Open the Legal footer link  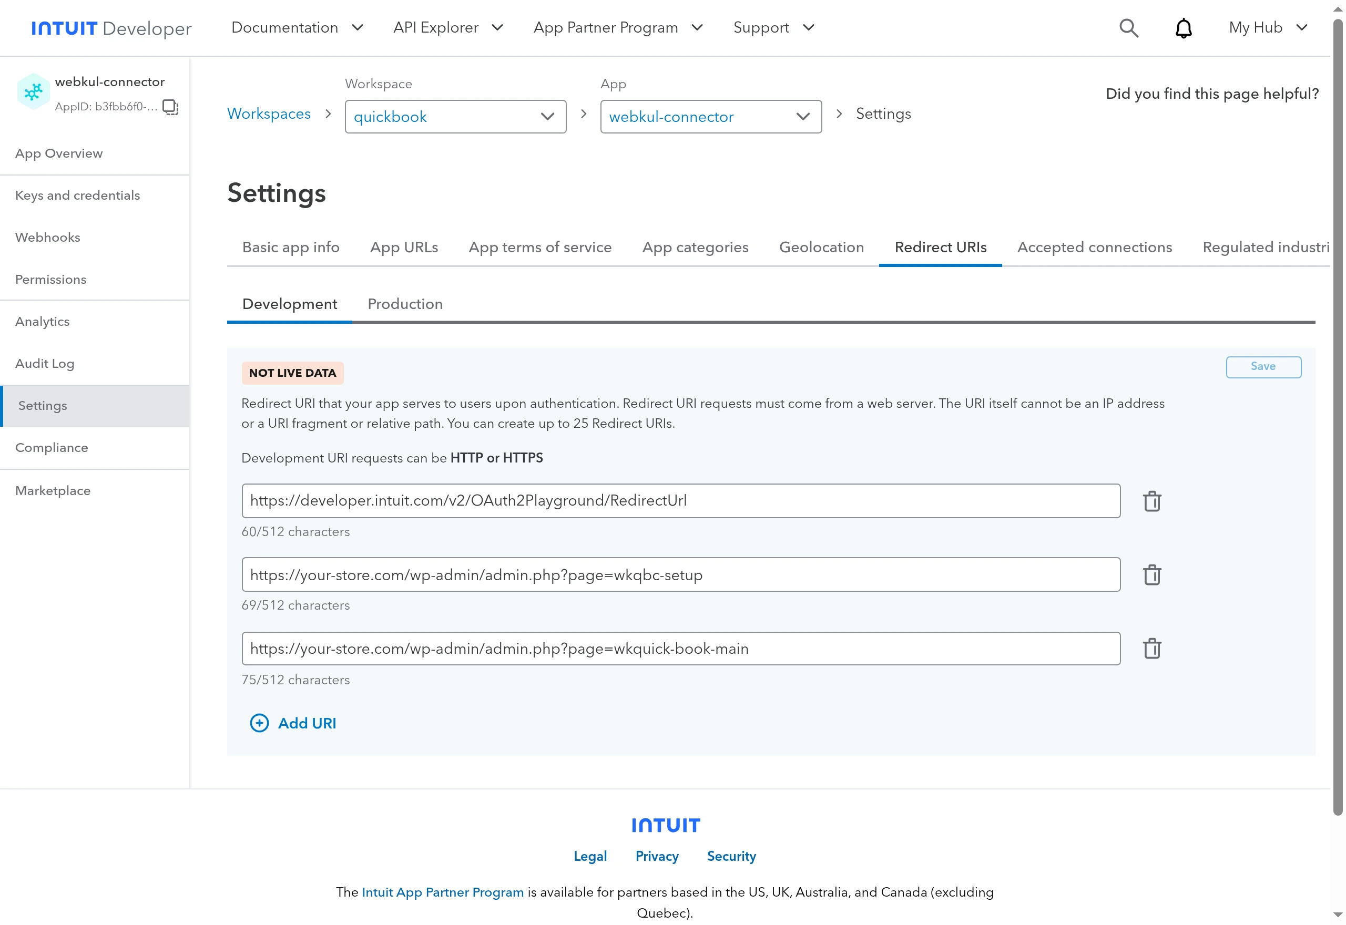(x=589, y=856)
